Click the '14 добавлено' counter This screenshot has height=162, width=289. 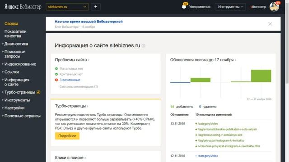pyautogui.click(x=182, y=107)
